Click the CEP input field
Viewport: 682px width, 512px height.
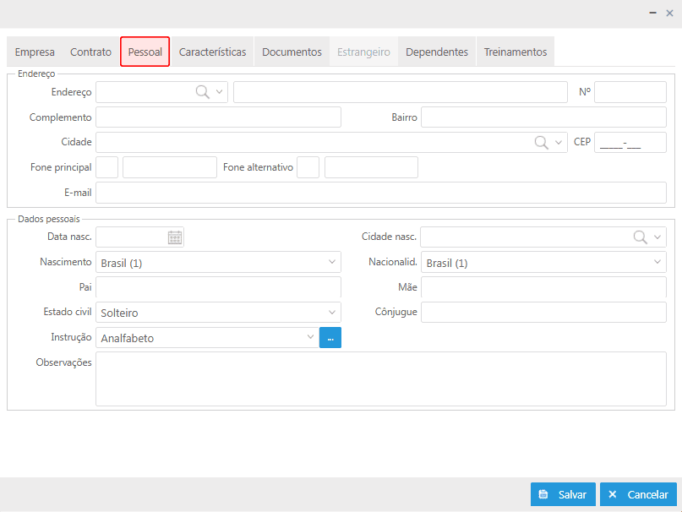[x=630, y=142]
